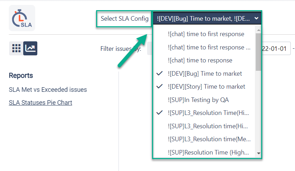Click the dropdown list scrollbar thumb

pos(258,53)
